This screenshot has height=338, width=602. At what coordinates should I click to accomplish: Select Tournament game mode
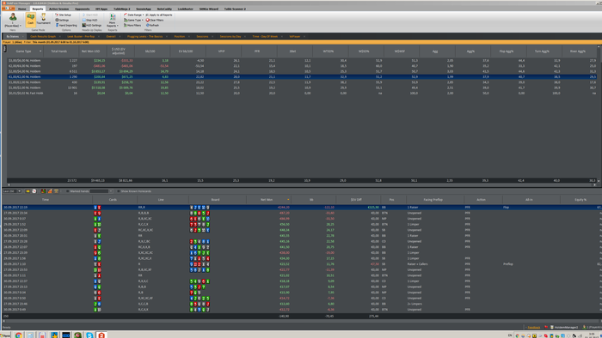43,19
